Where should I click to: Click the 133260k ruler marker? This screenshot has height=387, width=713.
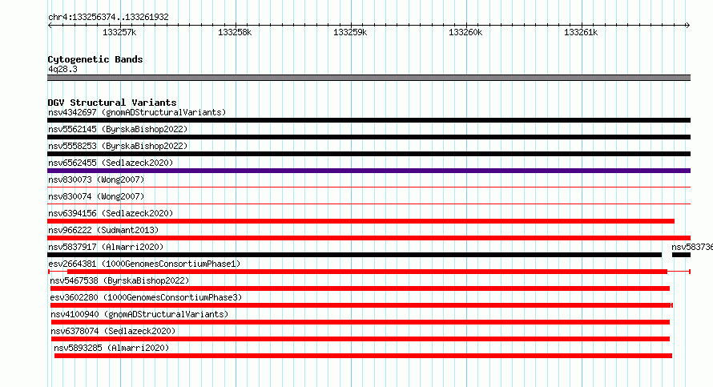[x=465, y=33]
